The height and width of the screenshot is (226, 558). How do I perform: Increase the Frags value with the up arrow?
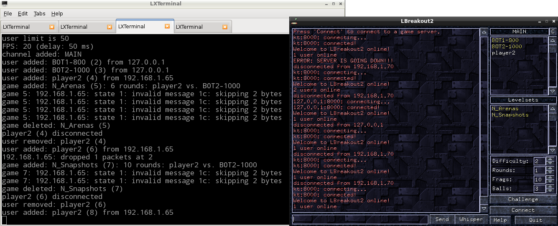pyautogui.click(x=551, y=177)
